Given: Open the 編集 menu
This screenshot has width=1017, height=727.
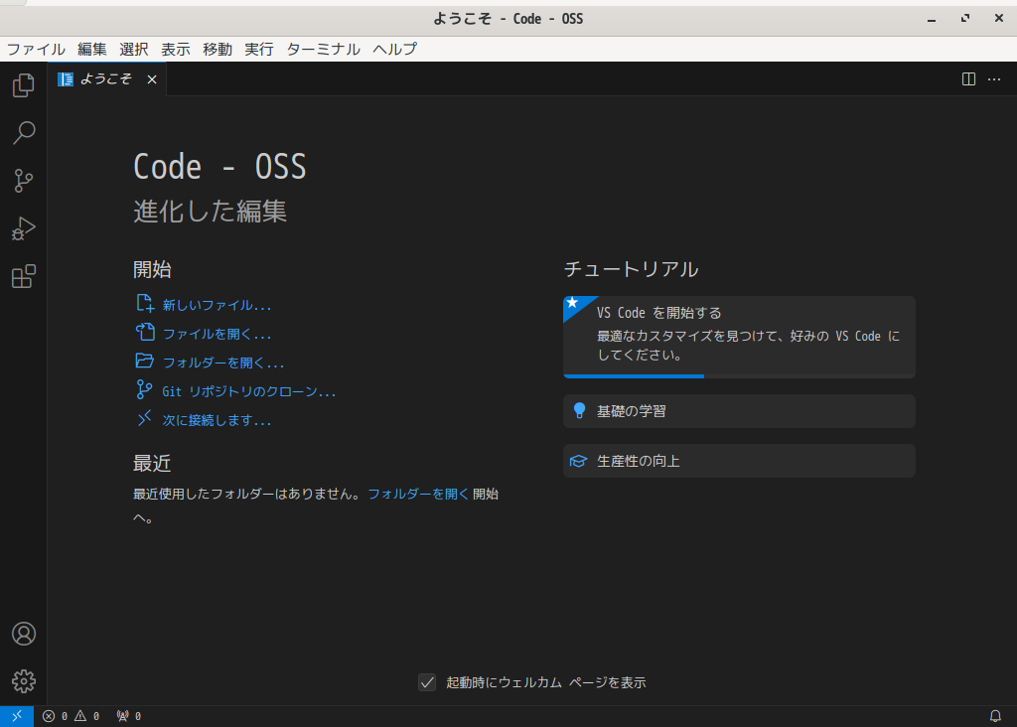Looking at the screenshot, I should pyautogui.click(x=92, y=50).
